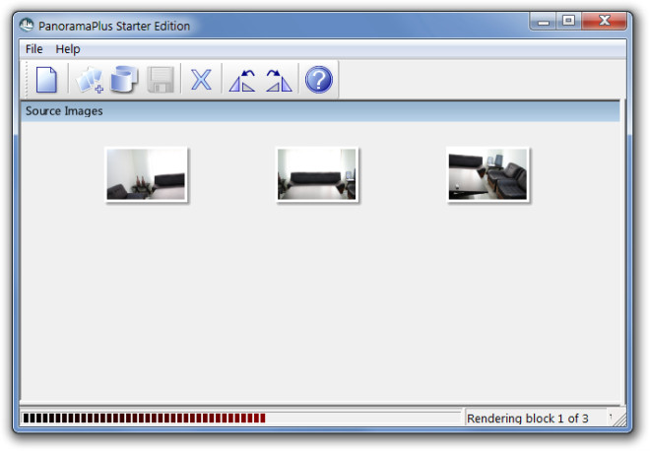Click the Stitch panorama cylinder icon
The width and height of the screenshot is (650, 451).
point(124,80)
